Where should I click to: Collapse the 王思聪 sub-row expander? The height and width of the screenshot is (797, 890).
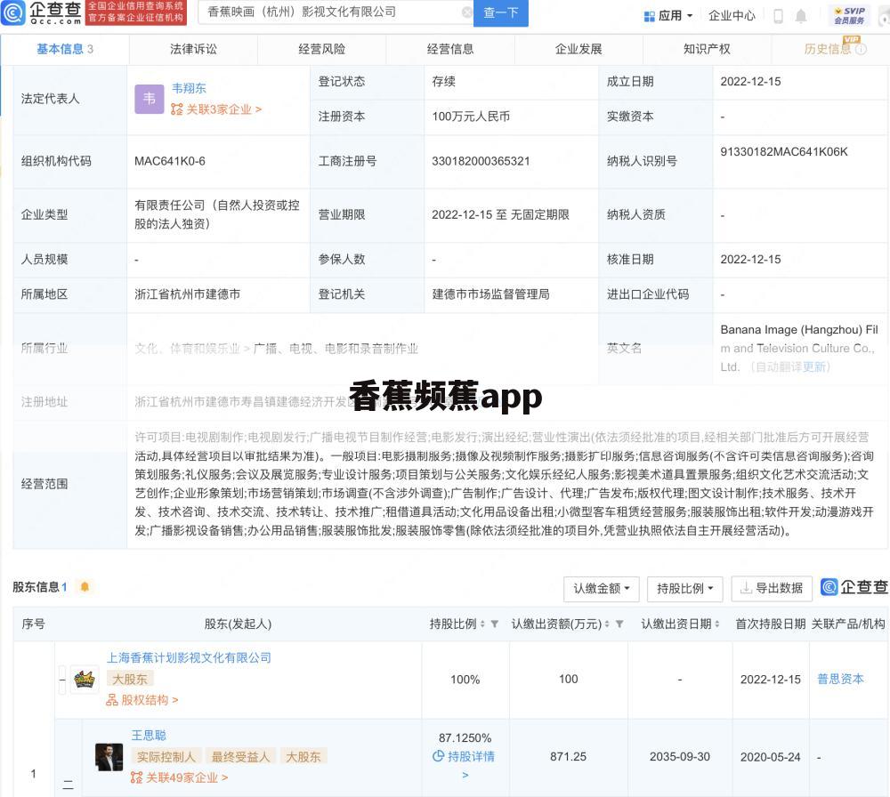(69, 785)
